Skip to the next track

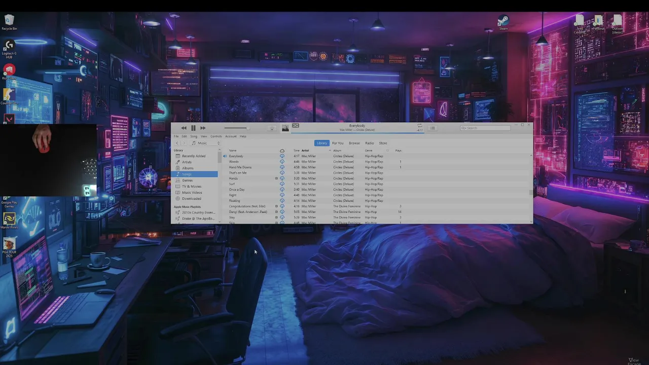point(203,128)
